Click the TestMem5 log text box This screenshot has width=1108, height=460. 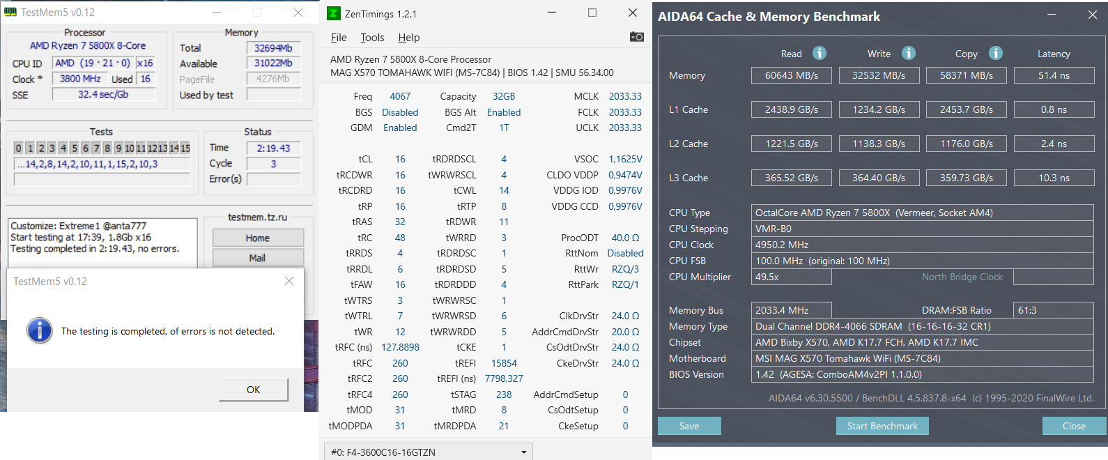[x=102, y=243]
